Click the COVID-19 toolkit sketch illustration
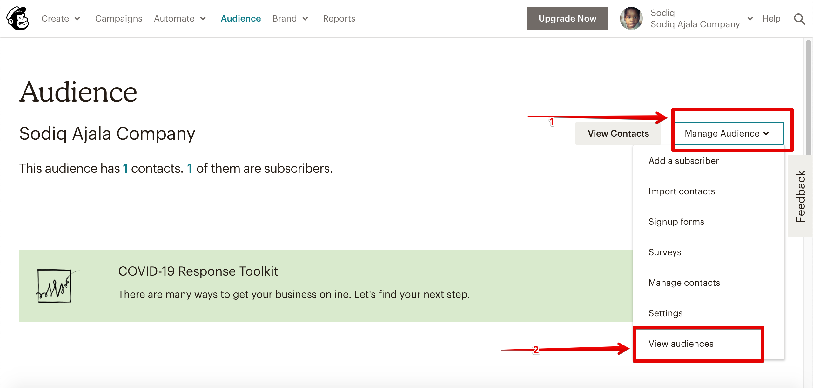This screenshot has width=813, height=388. 55,285
